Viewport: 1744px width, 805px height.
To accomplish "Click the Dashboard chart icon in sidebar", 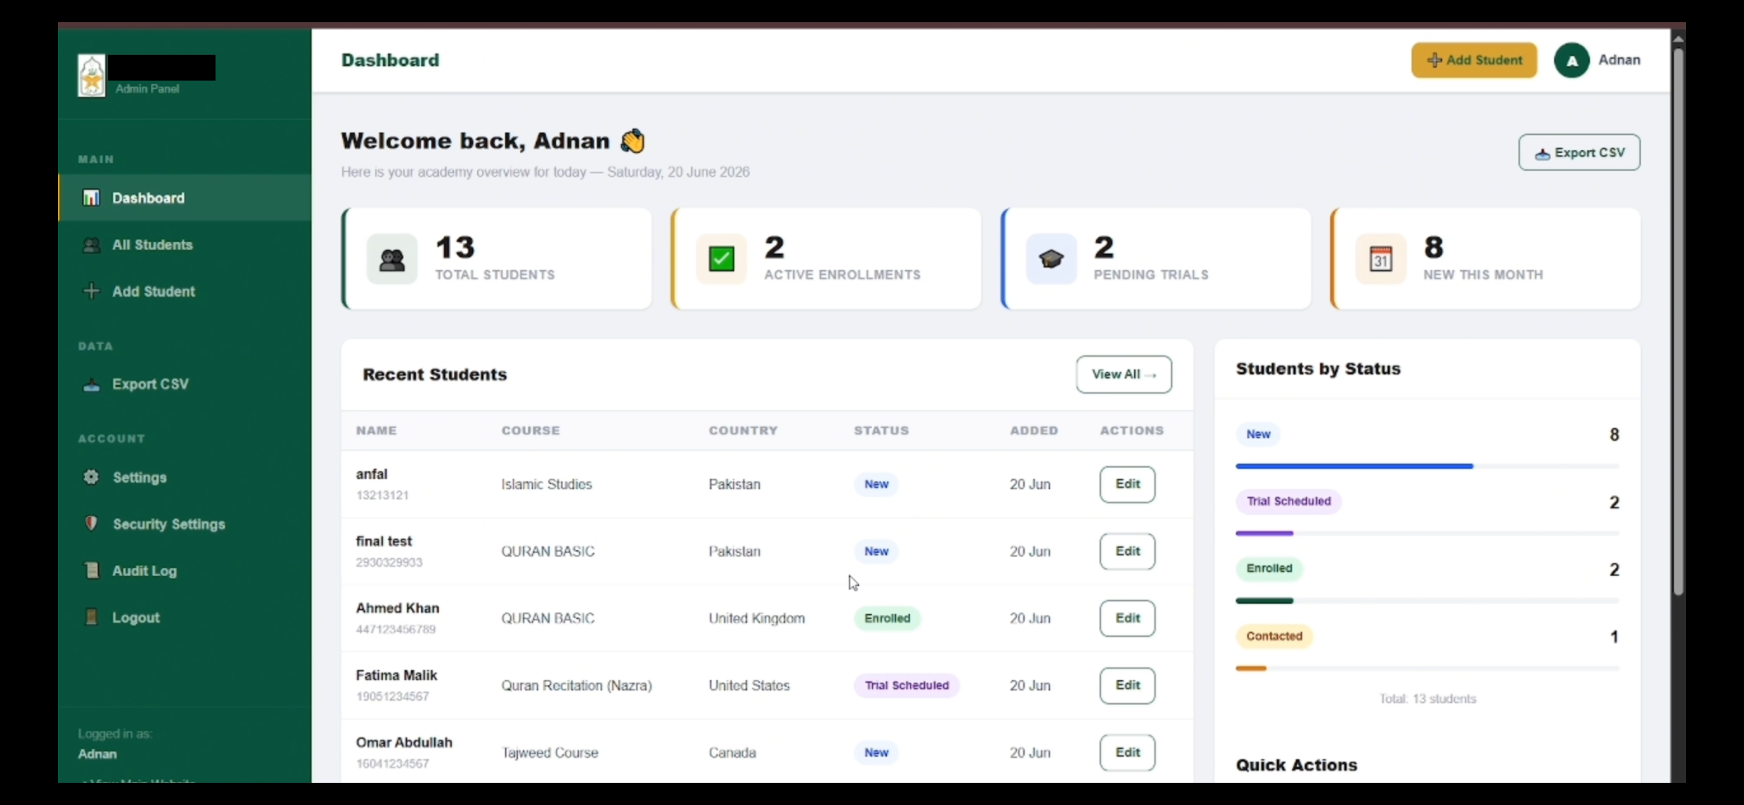I will pos(90,198).
